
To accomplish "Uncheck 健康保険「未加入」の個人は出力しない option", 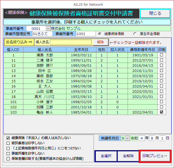I will pos(8,138).
